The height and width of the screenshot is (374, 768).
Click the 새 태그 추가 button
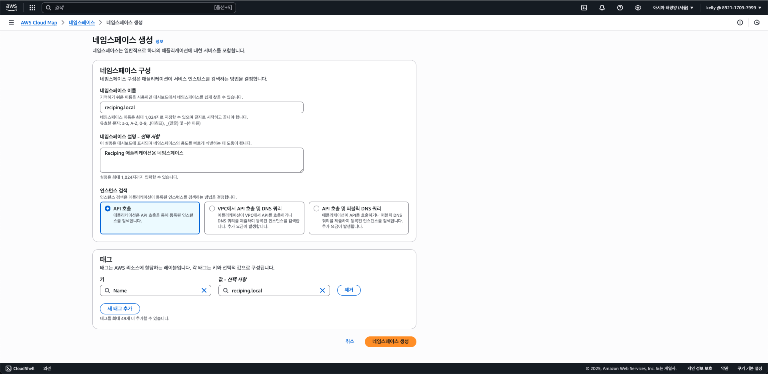(120, 309)
